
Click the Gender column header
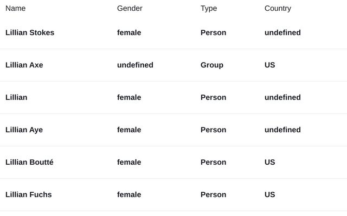click(x=130, y=9)
